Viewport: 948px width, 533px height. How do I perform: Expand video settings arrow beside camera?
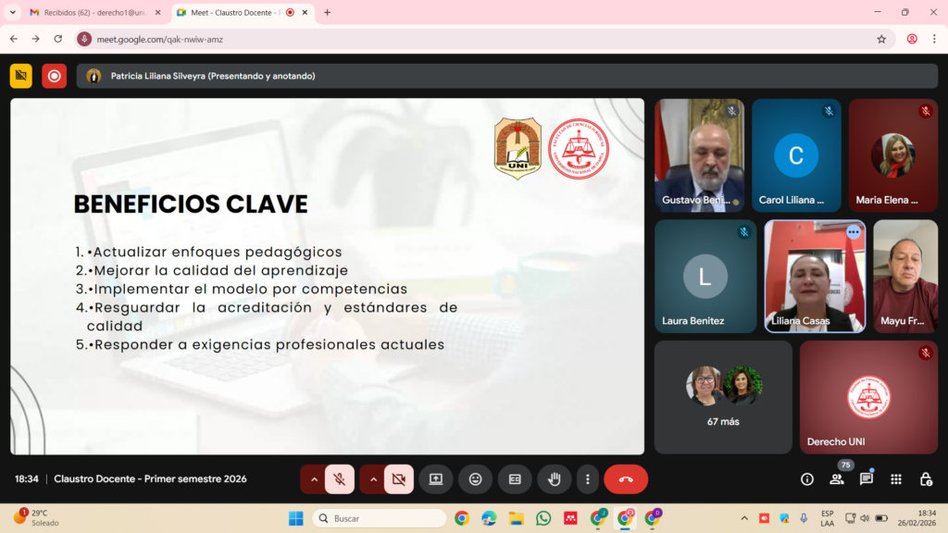[x=373, y=479]
